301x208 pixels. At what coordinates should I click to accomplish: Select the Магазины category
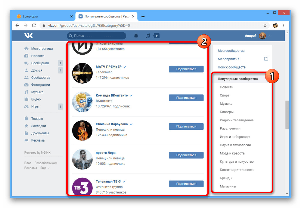coord(228,187)
